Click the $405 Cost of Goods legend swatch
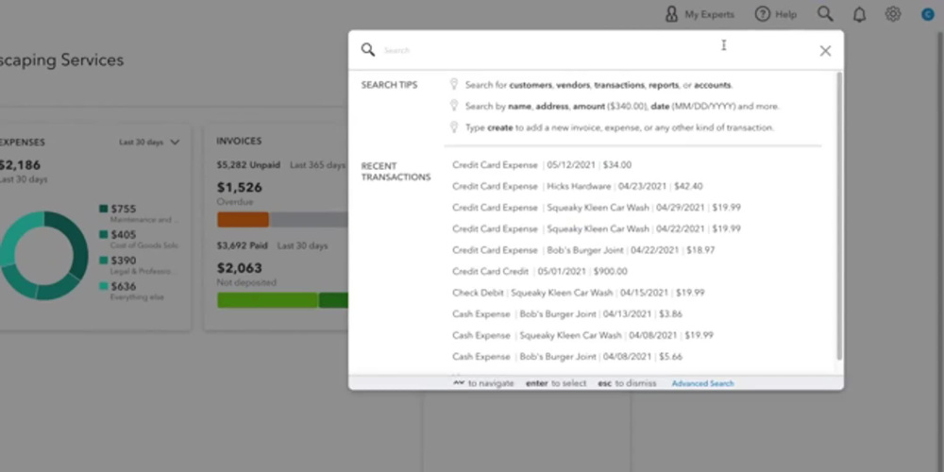 tap(104, 235)
